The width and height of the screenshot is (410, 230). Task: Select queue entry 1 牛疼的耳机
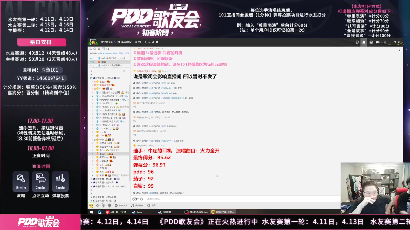click(x=109, y=58)
